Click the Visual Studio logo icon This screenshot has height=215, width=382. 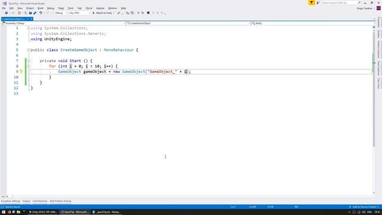(4, 3)
